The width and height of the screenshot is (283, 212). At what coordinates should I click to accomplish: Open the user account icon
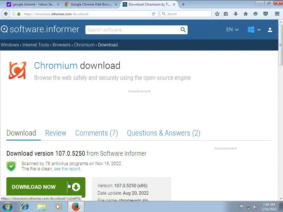point(270,30)
